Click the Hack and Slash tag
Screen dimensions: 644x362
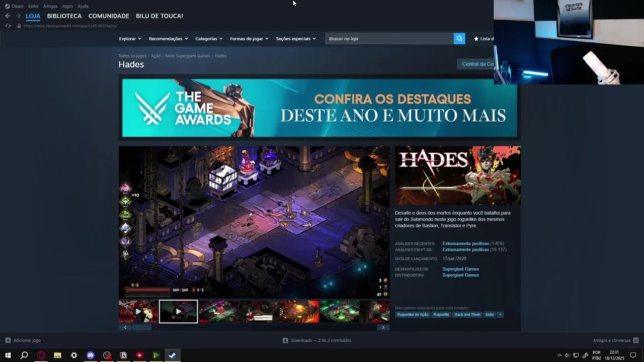pyautogui.click(x=467, y=315)
